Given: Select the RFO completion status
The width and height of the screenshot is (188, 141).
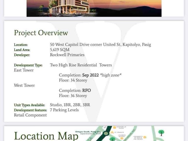Looking at the screenshot, I should [86, 90].
